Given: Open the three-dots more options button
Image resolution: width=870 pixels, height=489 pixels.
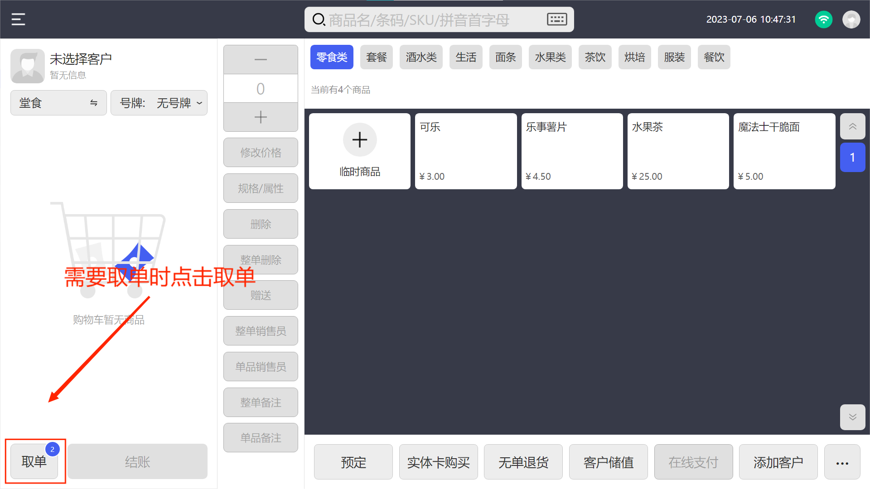Looking at the screenshot, I should (842, 462).
